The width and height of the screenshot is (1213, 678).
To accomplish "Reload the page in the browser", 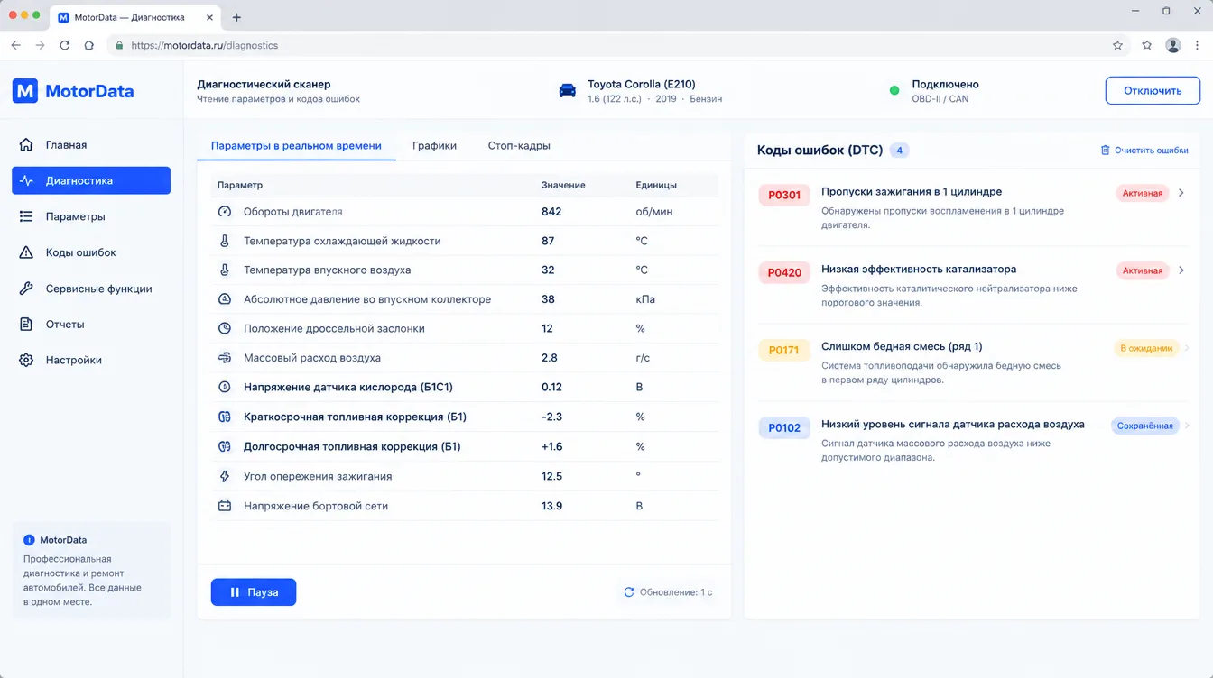I will click(x=64, y=45).
